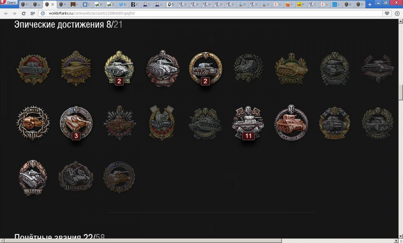Click the Эпические достижения 8/21 heading
This screenshot has height=243, width=403.
click(x=68, y=24)
